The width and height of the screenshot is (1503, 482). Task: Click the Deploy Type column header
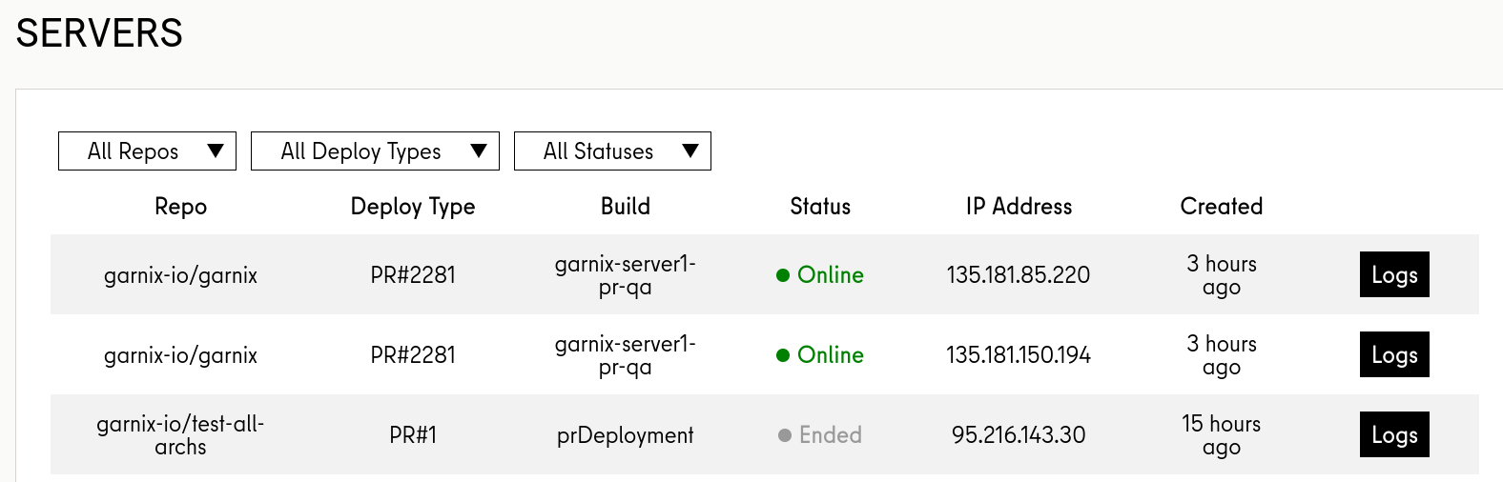coord(413,207)
